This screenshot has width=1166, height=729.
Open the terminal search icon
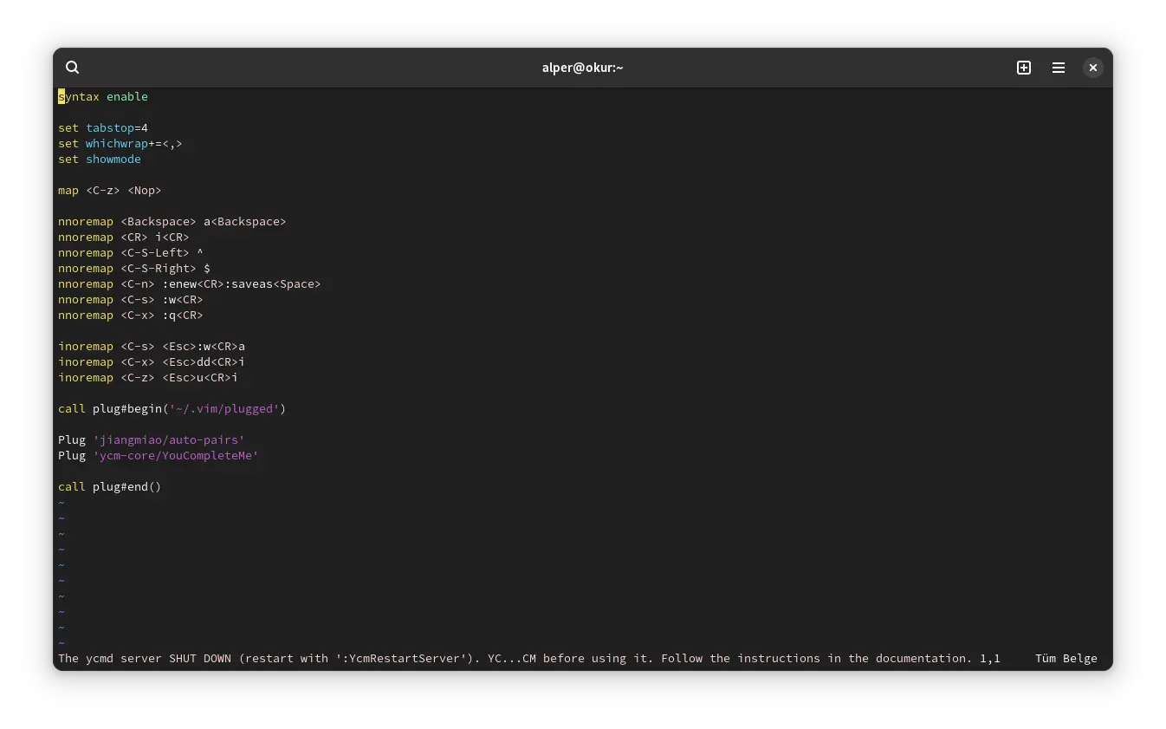click(x=73, y=68)
